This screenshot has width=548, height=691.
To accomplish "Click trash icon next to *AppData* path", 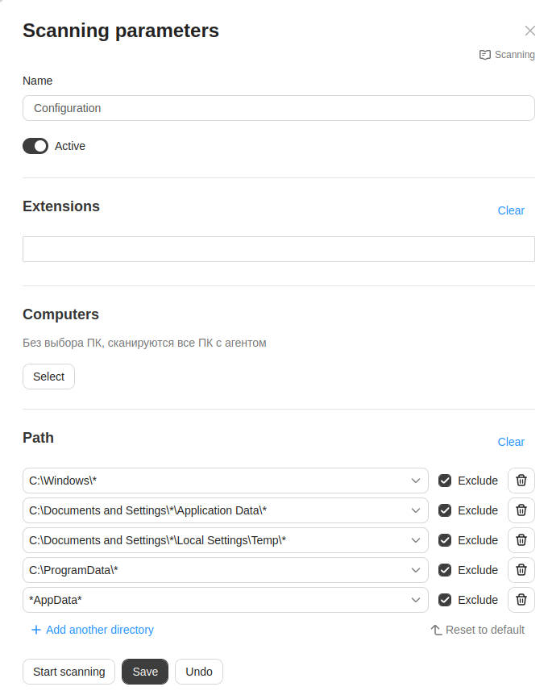I will point(521,600).
